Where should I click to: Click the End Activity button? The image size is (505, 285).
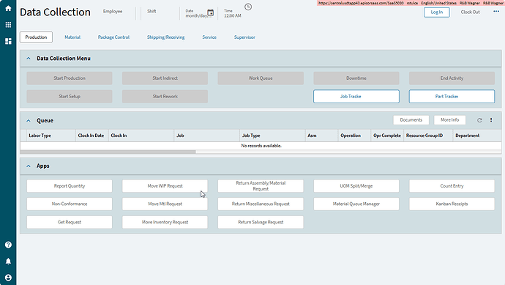pos(452,78)
